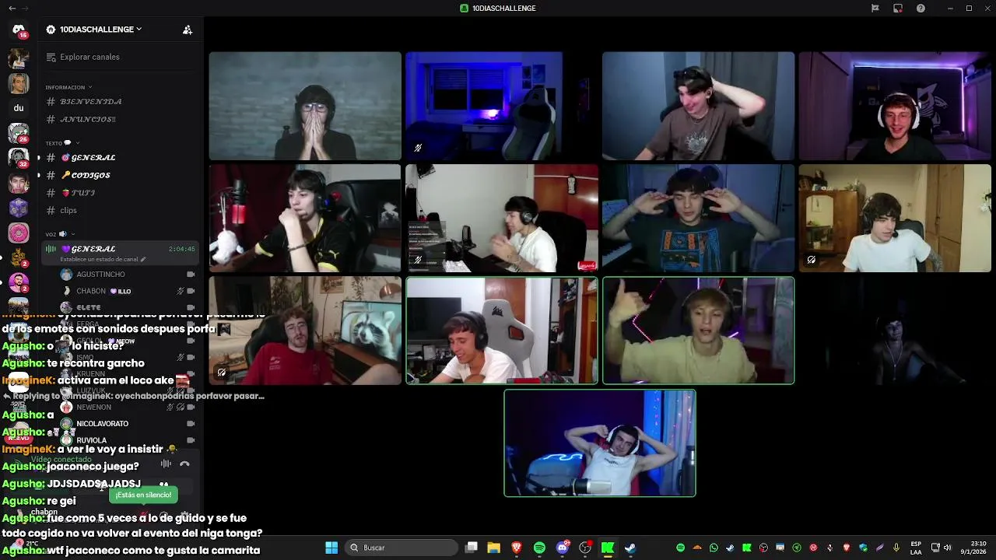
Task: Open the GENERAL text channel
Action: point(120,158)
